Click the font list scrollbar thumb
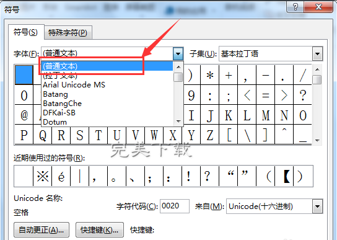 click(x=178, y=78)
